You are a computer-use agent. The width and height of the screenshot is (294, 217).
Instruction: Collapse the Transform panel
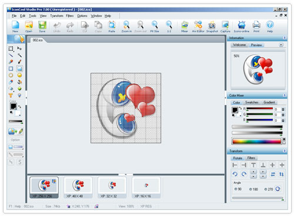click(285, 151)
